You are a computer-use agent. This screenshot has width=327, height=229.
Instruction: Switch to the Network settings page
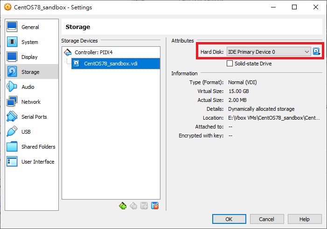pyautogui.click(x=31, y=102)
